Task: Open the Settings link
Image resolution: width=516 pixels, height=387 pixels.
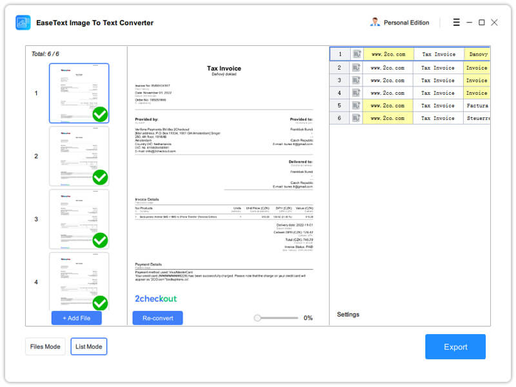Action: tap(348, 315)
